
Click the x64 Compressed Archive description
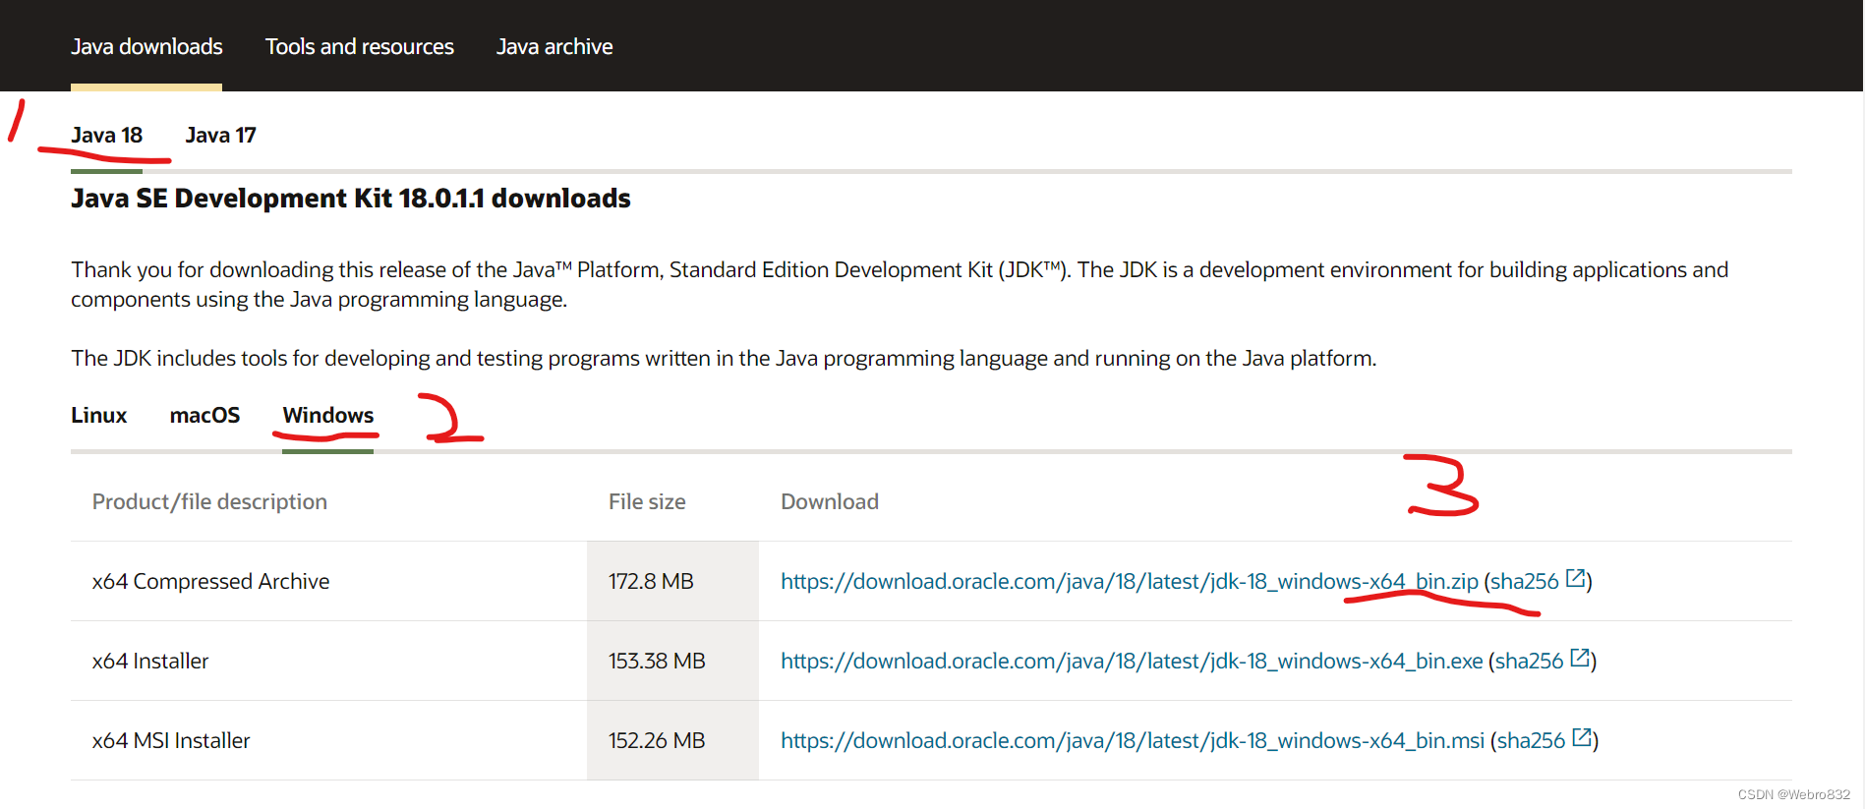[210, 581]
